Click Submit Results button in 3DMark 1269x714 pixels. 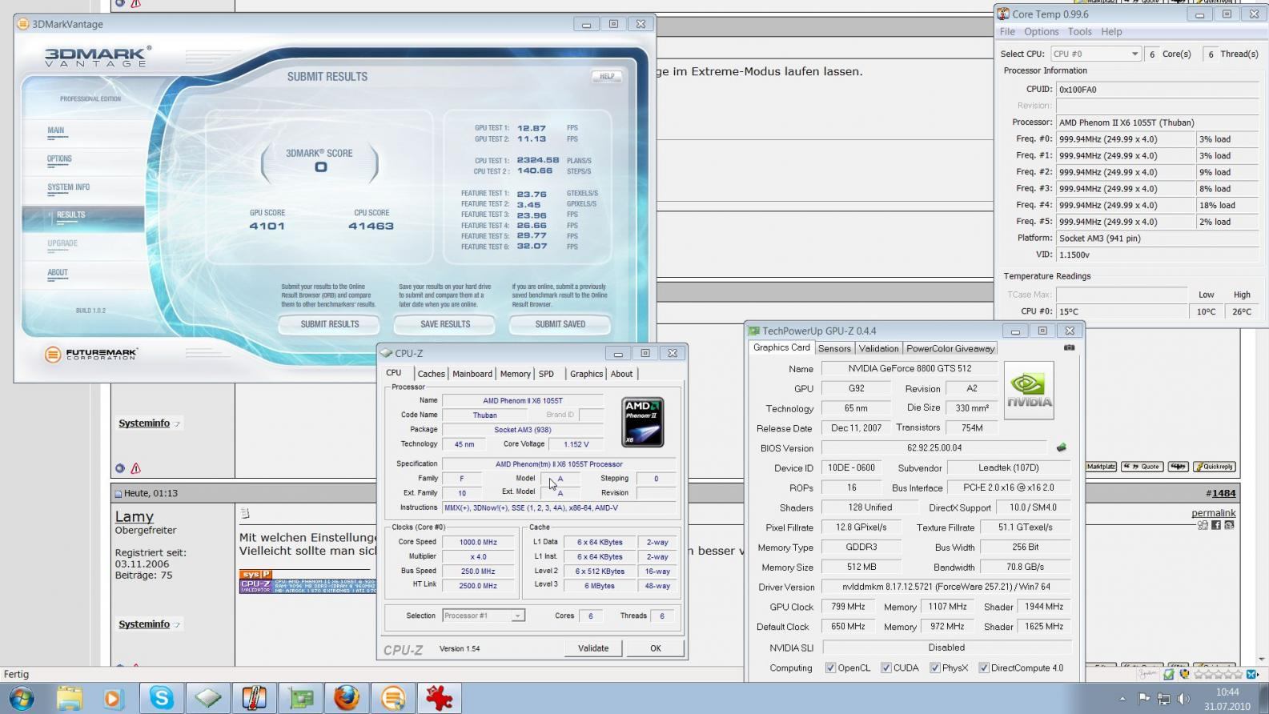(x=330, y=324)
